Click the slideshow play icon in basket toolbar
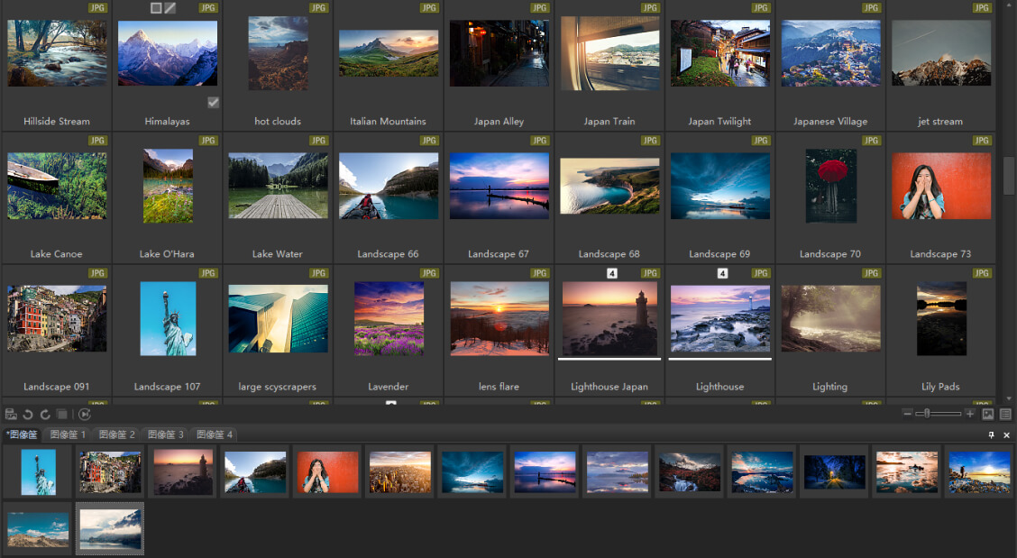The width and height of the screenshot is (1017, 558). 85,414
